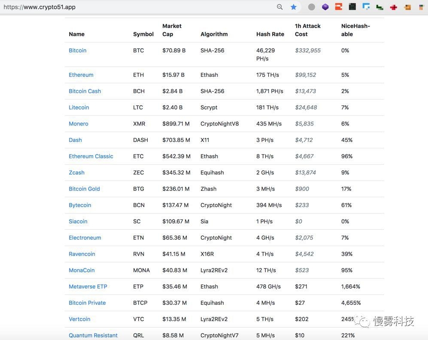Click the DASH symbol cell
The width and height of the screenshot is (428, 340).
(x=140, y=140)
